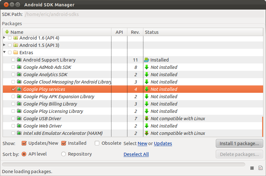Collapse the Extras tree node

(4, 53)
